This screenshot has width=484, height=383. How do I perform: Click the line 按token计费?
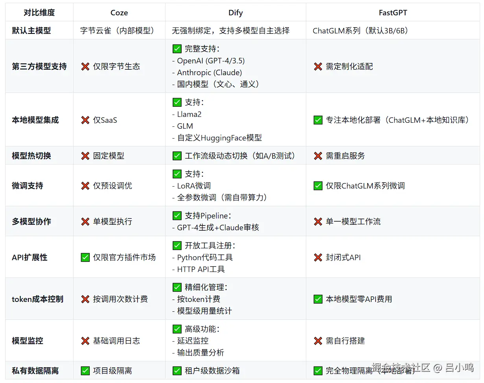click(x=196, y=299)
